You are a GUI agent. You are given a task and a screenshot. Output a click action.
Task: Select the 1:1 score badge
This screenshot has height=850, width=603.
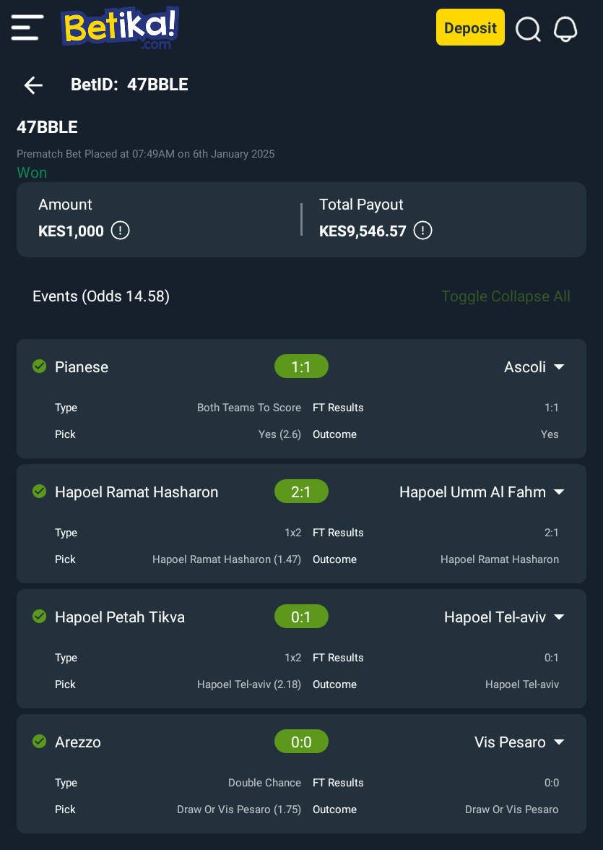301,366
